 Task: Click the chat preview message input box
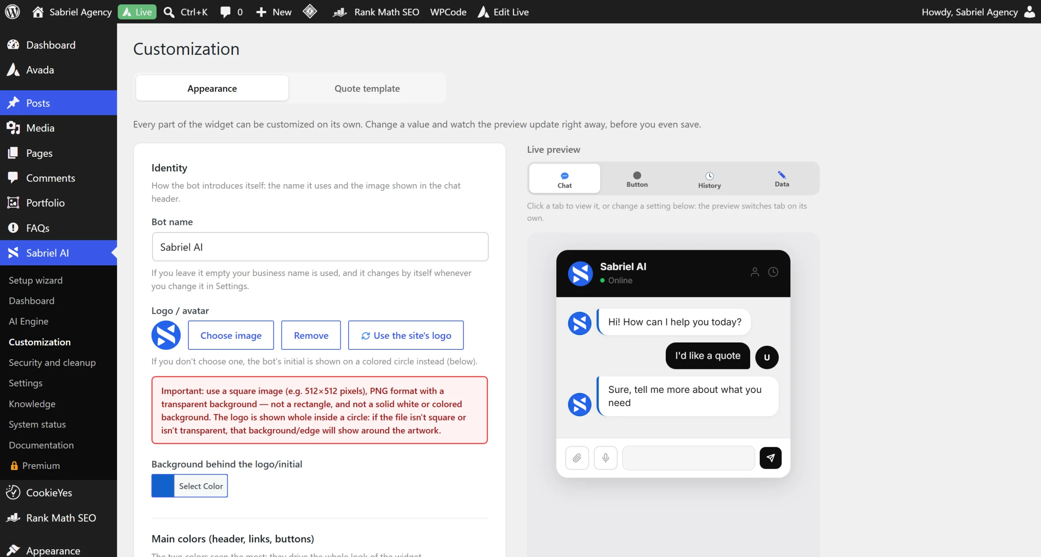[x=688, y=458]
